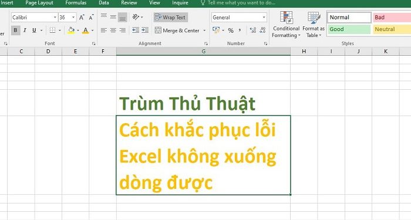Open underline style dropdown arrow
The image size is (411, 220).
pyautogui.click(x=42, y=31)
